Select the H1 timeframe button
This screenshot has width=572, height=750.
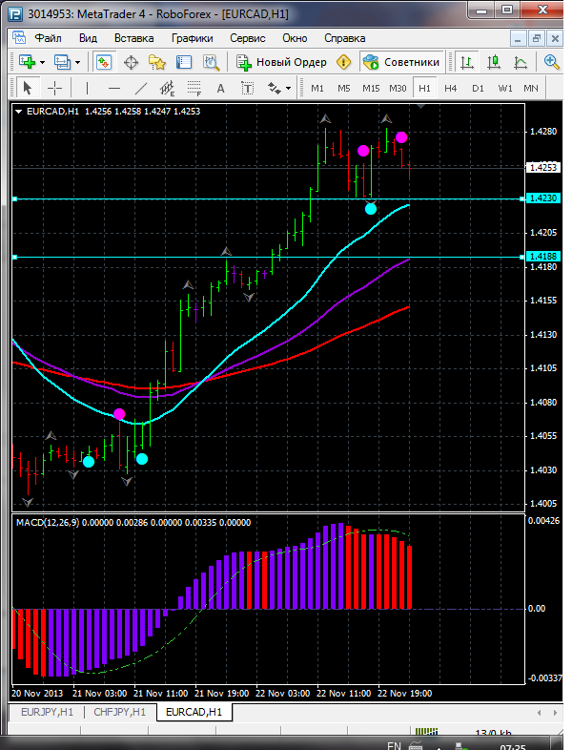click(424, 88)
